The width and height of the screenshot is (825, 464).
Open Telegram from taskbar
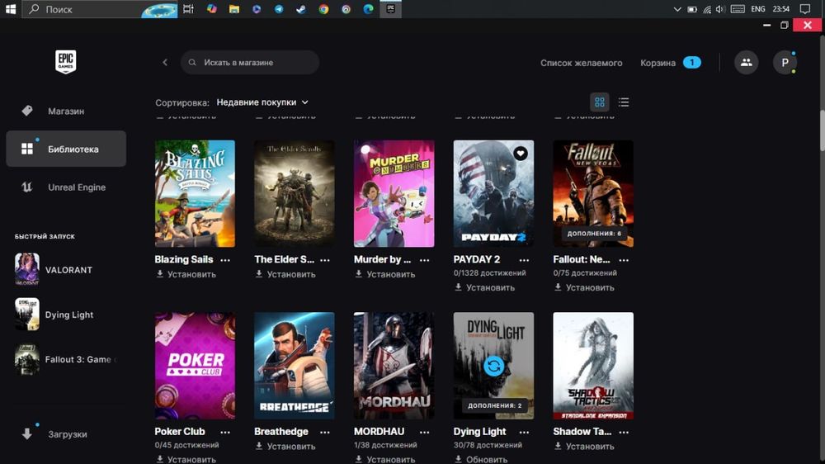click(279, 9)
